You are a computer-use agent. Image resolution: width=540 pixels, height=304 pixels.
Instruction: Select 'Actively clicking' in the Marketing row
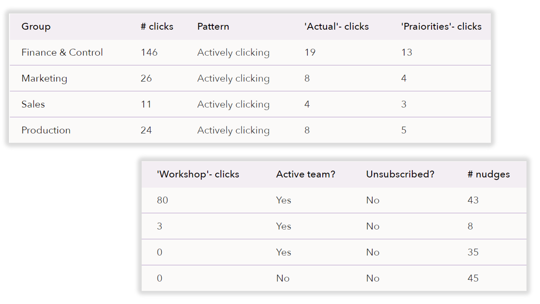[233, 79]
